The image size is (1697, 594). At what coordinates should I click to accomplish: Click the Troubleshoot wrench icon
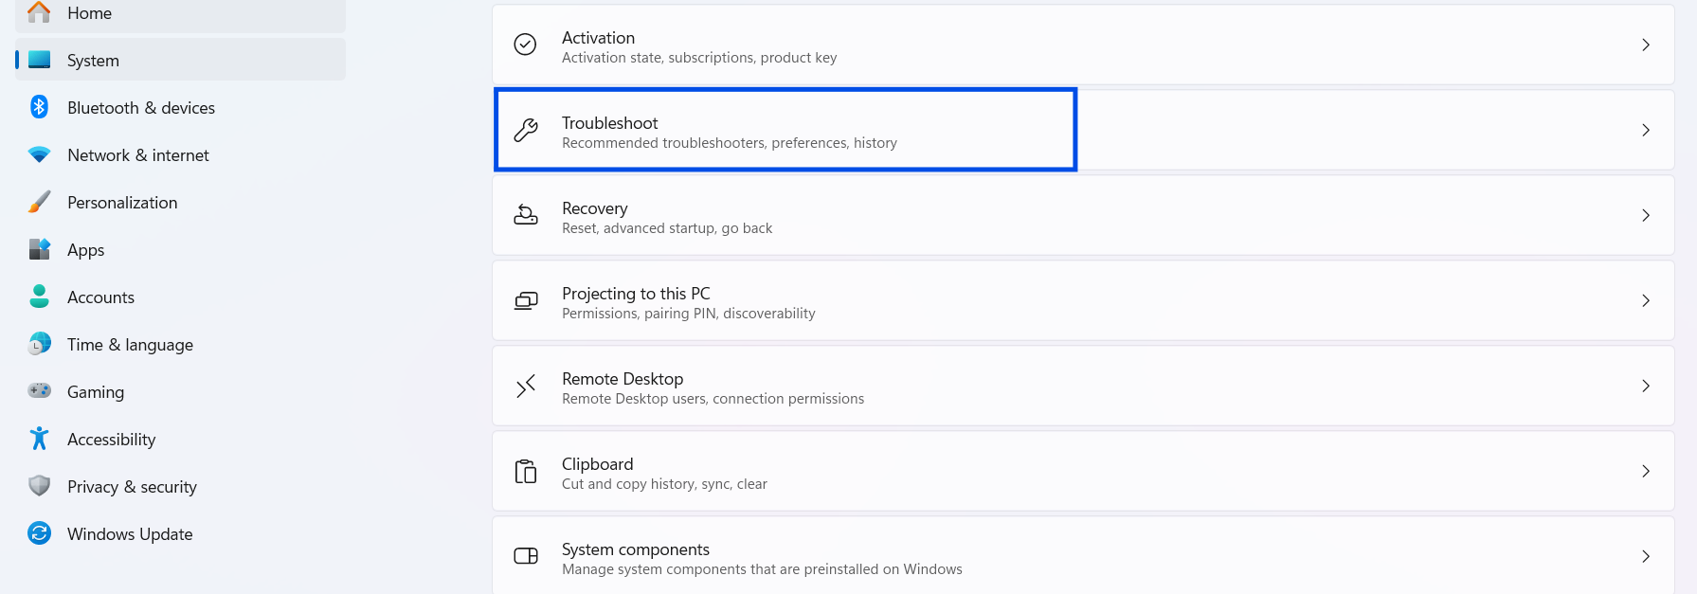click(526, 130)
